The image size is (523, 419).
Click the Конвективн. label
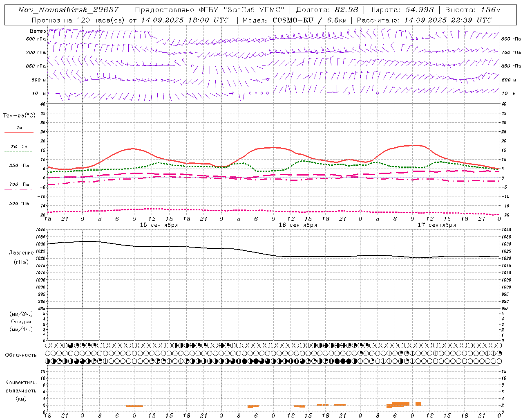click(21, 383)
